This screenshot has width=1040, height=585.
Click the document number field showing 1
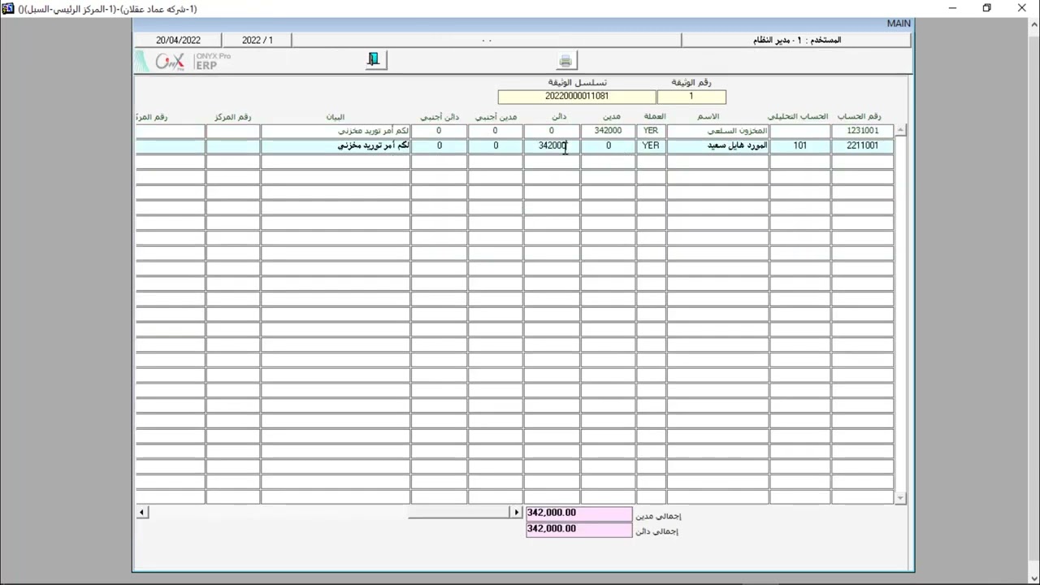pos(691,97)
